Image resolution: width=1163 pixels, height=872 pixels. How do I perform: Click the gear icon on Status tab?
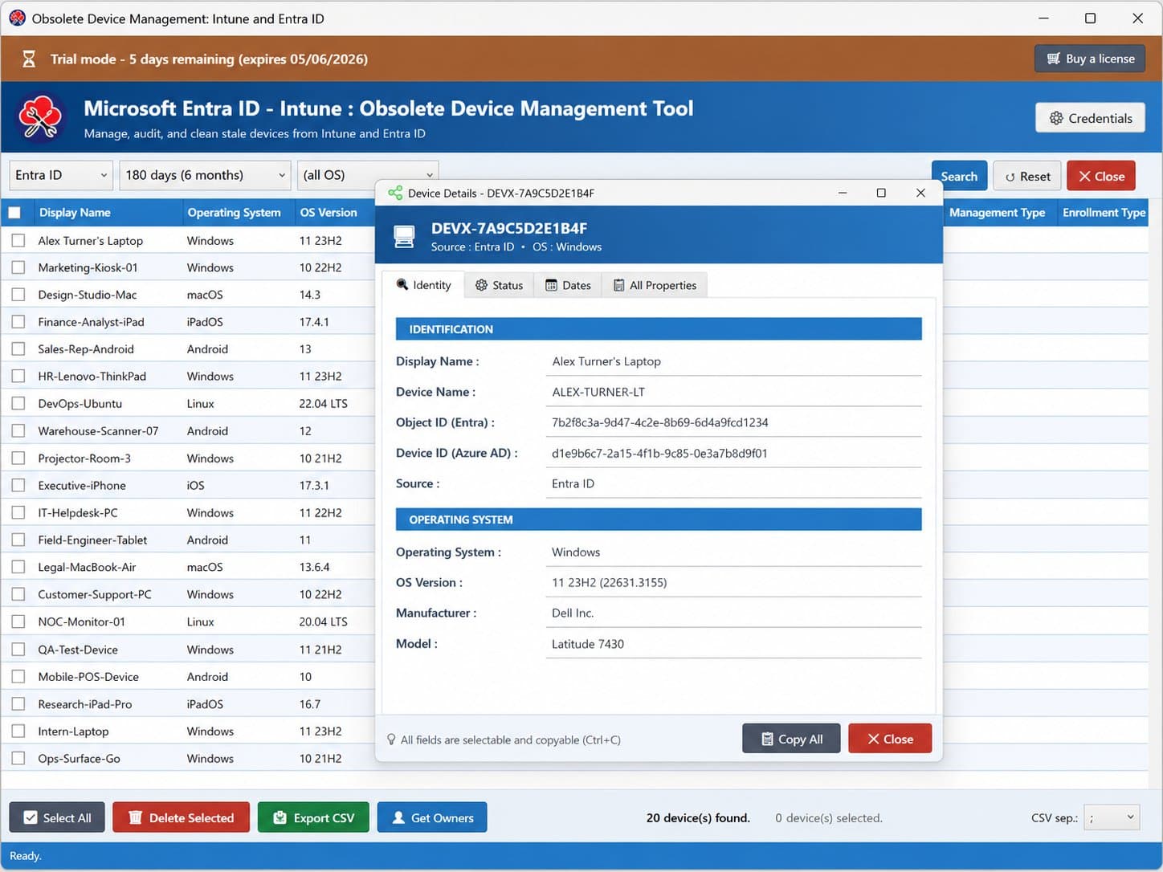(x=481, y=285)
